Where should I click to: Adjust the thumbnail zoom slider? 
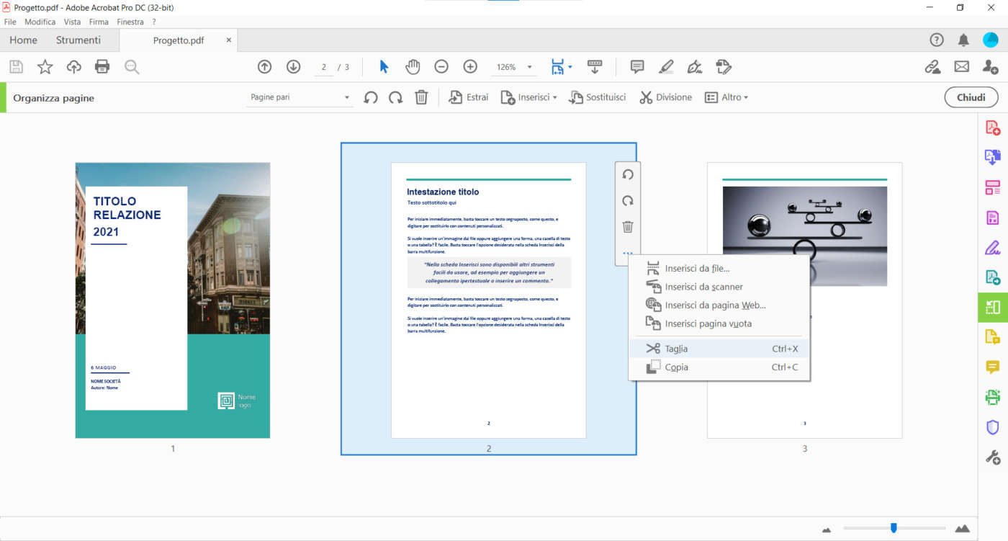tap(895, 527)
